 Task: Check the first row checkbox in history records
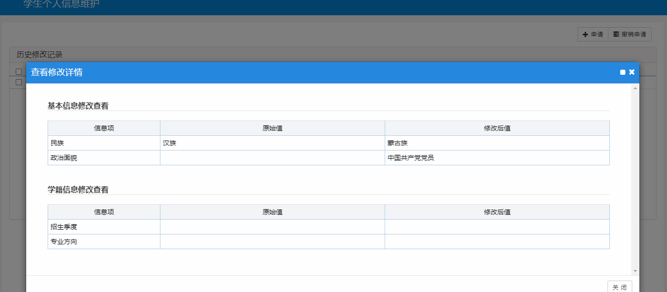[19, 82]
